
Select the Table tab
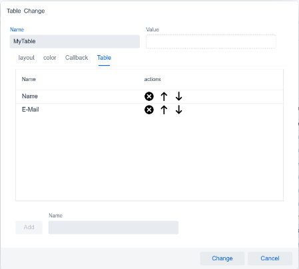(x=104, y=58)
